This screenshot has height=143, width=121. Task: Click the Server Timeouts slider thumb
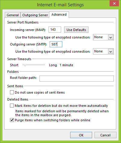coord(25,65)
